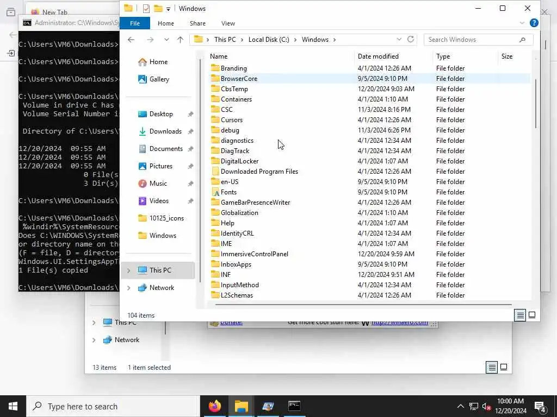This screenshot has width=557, height=417.
Task: Expand the ribbon with the chevron
Action: (522, 23)
